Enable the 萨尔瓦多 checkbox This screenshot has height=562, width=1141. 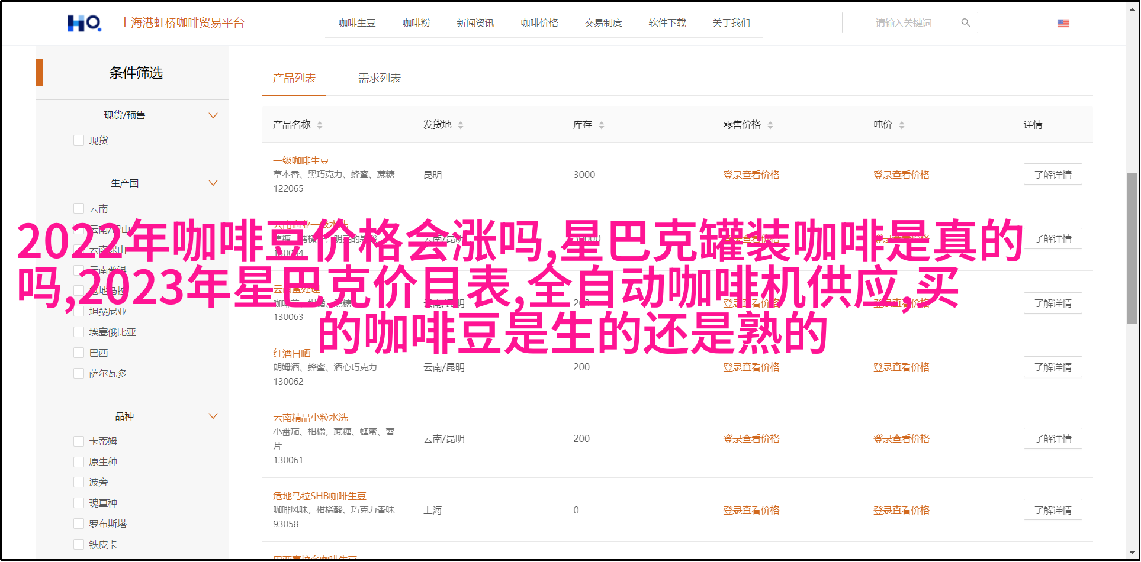coord(78,373)
